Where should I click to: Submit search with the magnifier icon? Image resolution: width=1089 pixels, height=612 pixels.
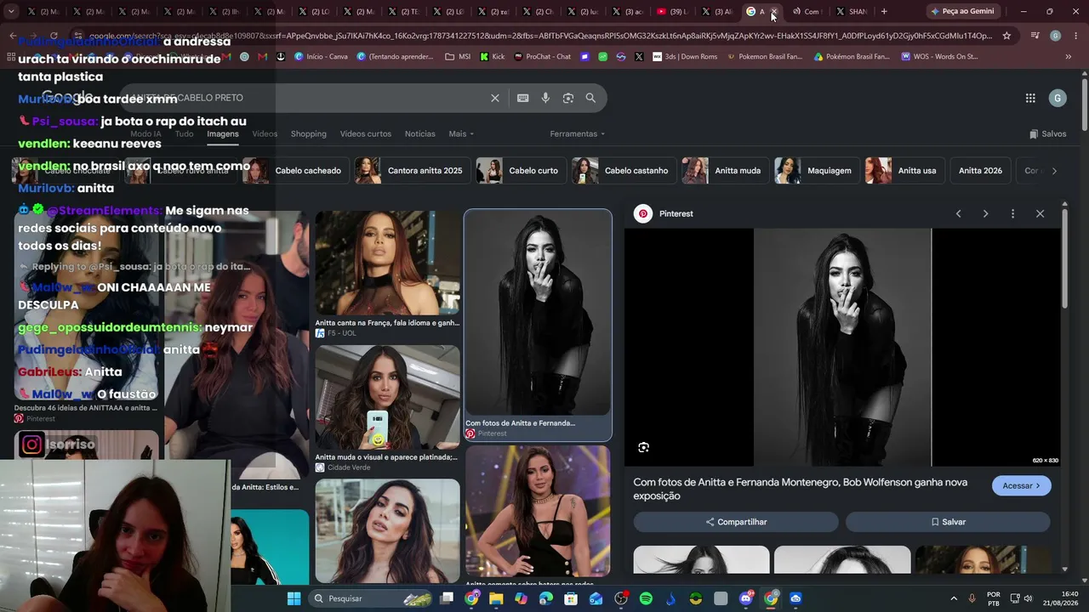coord(590,98)
